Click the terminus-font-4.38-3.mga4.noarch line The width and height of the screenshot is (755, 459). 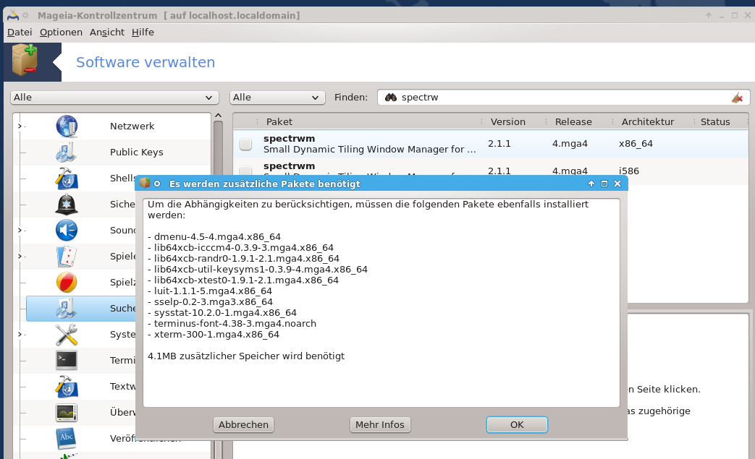pos(232,323)
